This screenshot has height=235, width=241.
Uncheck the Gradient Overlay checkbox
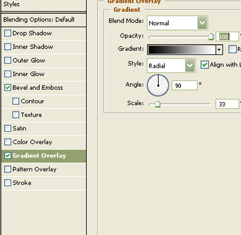tap(8, 156)
